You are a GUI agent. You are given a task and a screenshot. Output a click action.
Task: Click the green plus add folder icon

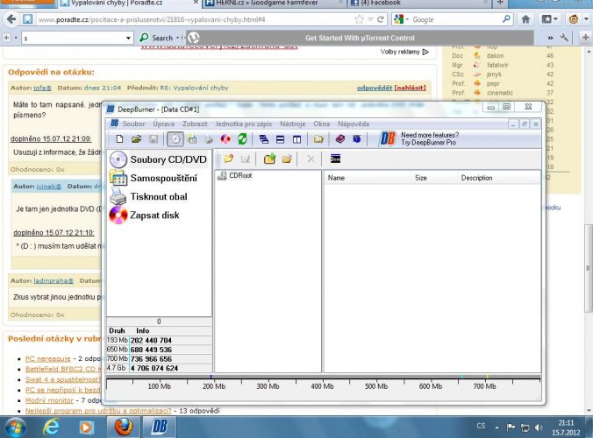pyautogui.click(x=269, y=159)
